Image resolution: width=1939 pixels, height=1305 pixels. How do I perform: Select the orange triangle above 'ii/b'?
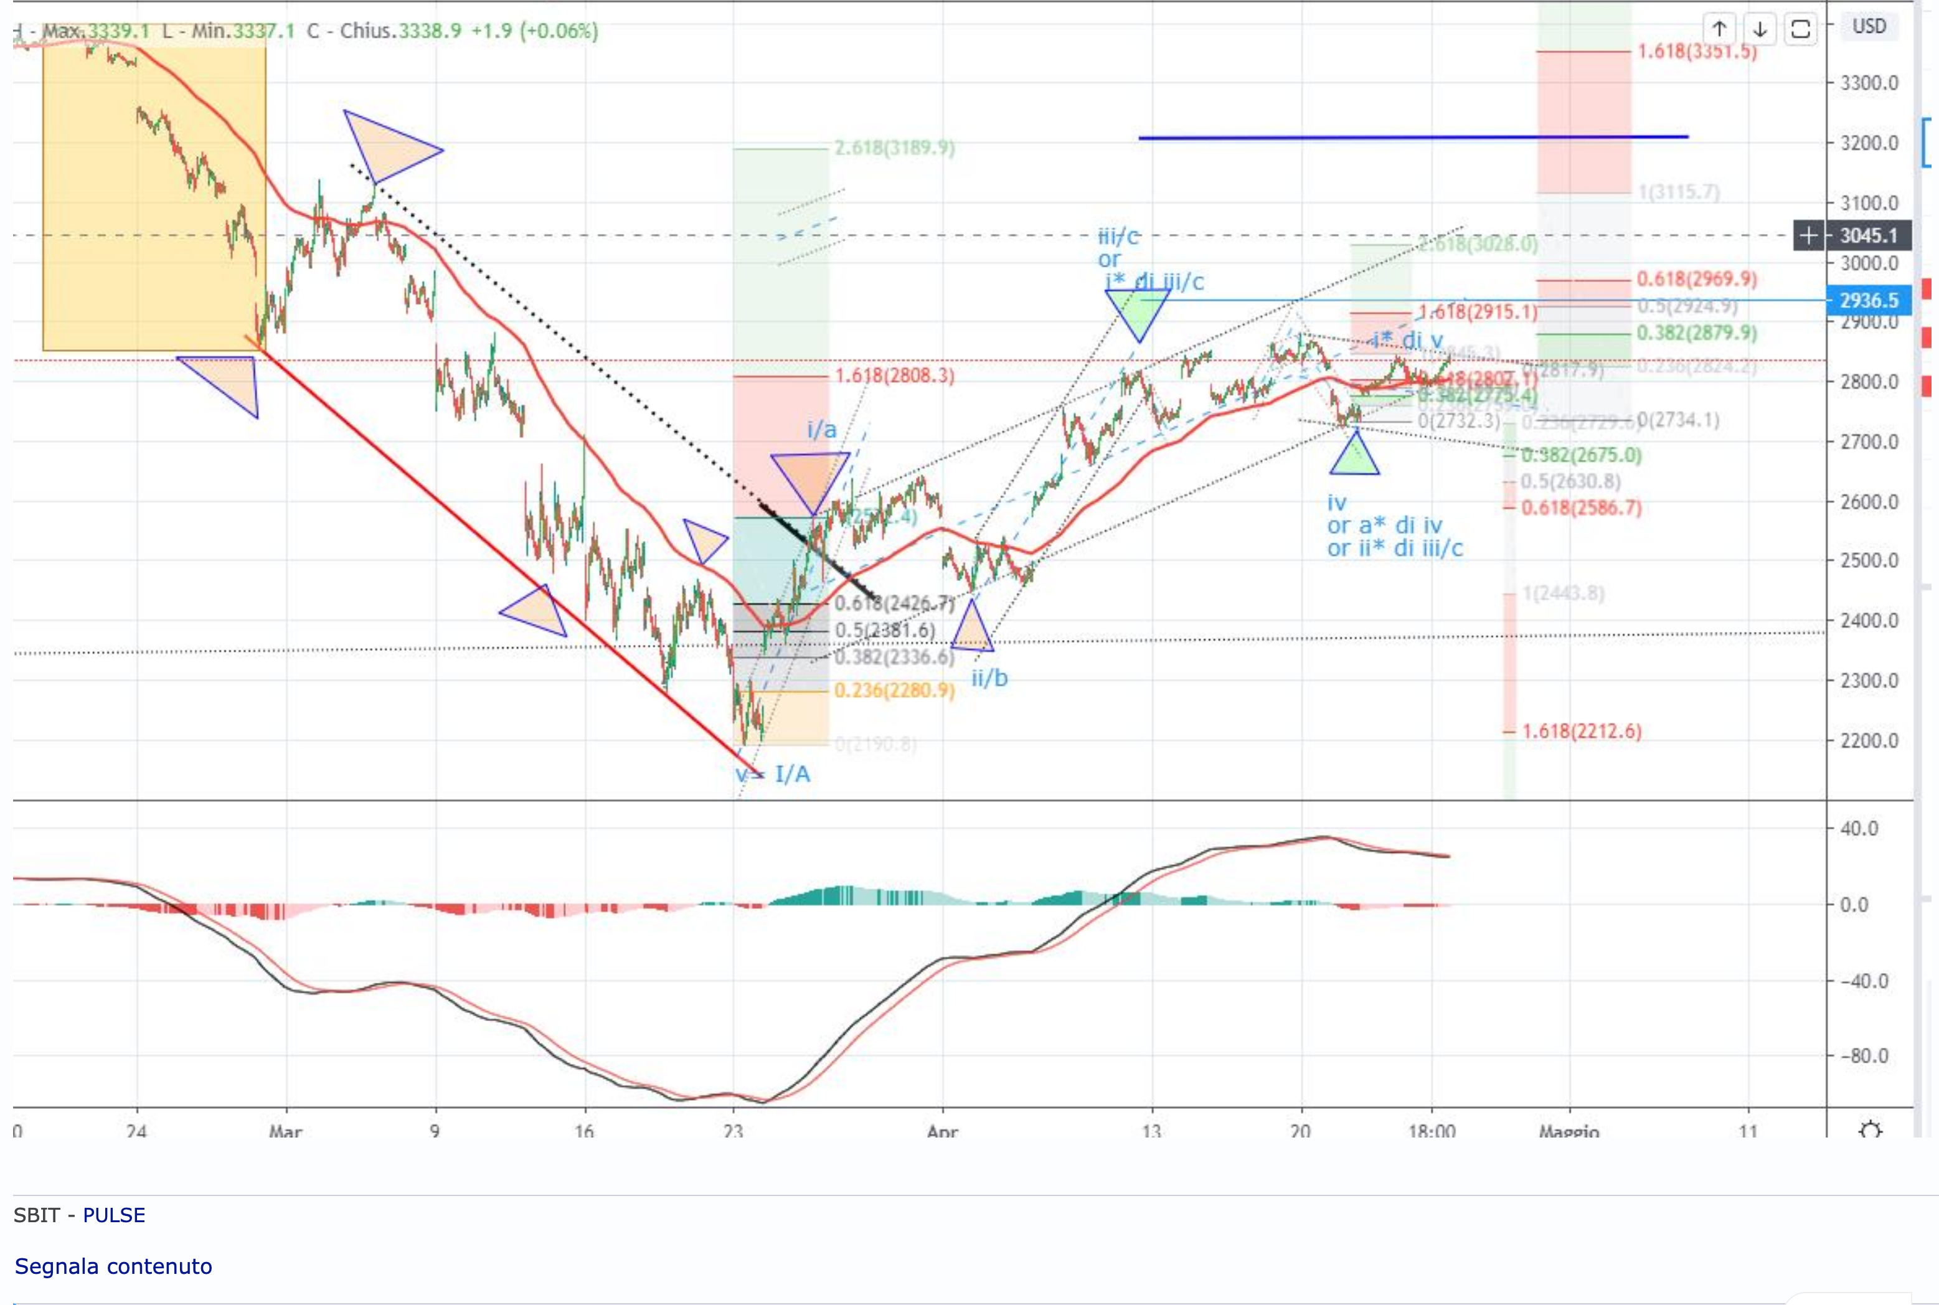tap(972, 628)
